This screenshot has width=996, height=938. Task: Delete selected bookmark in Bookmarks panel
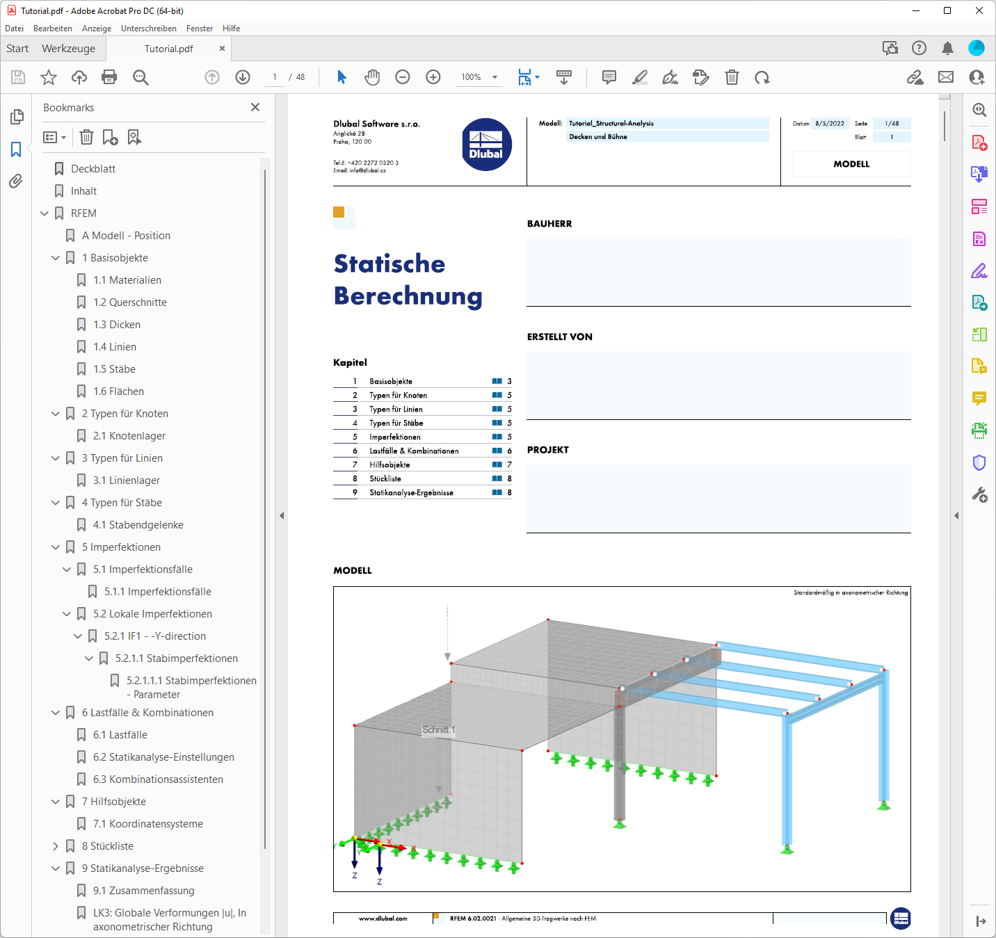pyautogui.click(x=86, y=137)
